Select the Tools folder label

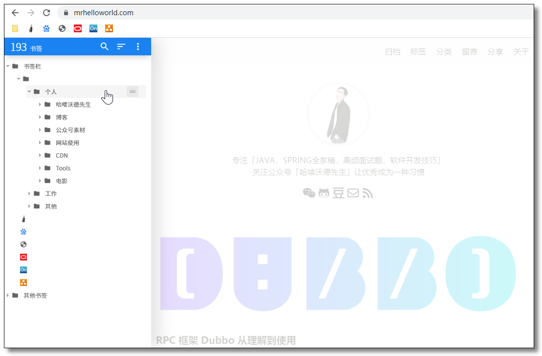pyautogui.click(x=63, y=168)
